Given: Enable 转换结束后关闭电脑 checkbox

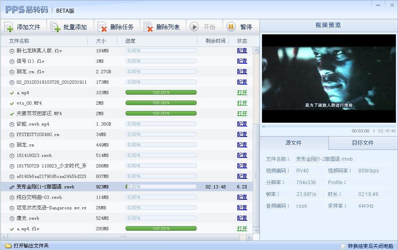Looking at the screenshot, I should pos(343,246).
